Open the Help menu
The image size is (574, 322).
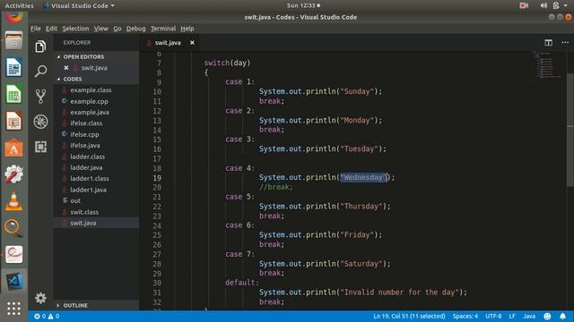coord(187,29)
